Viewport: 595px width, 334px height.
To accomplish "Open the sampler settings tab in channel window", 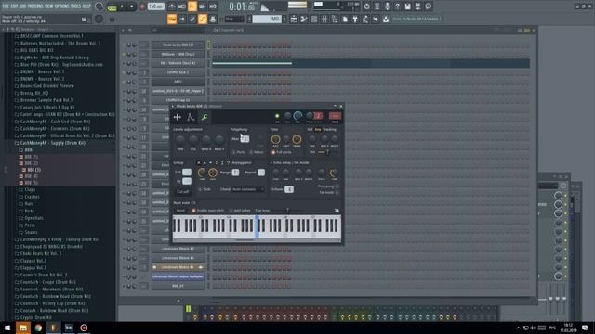I will point(178,118).
